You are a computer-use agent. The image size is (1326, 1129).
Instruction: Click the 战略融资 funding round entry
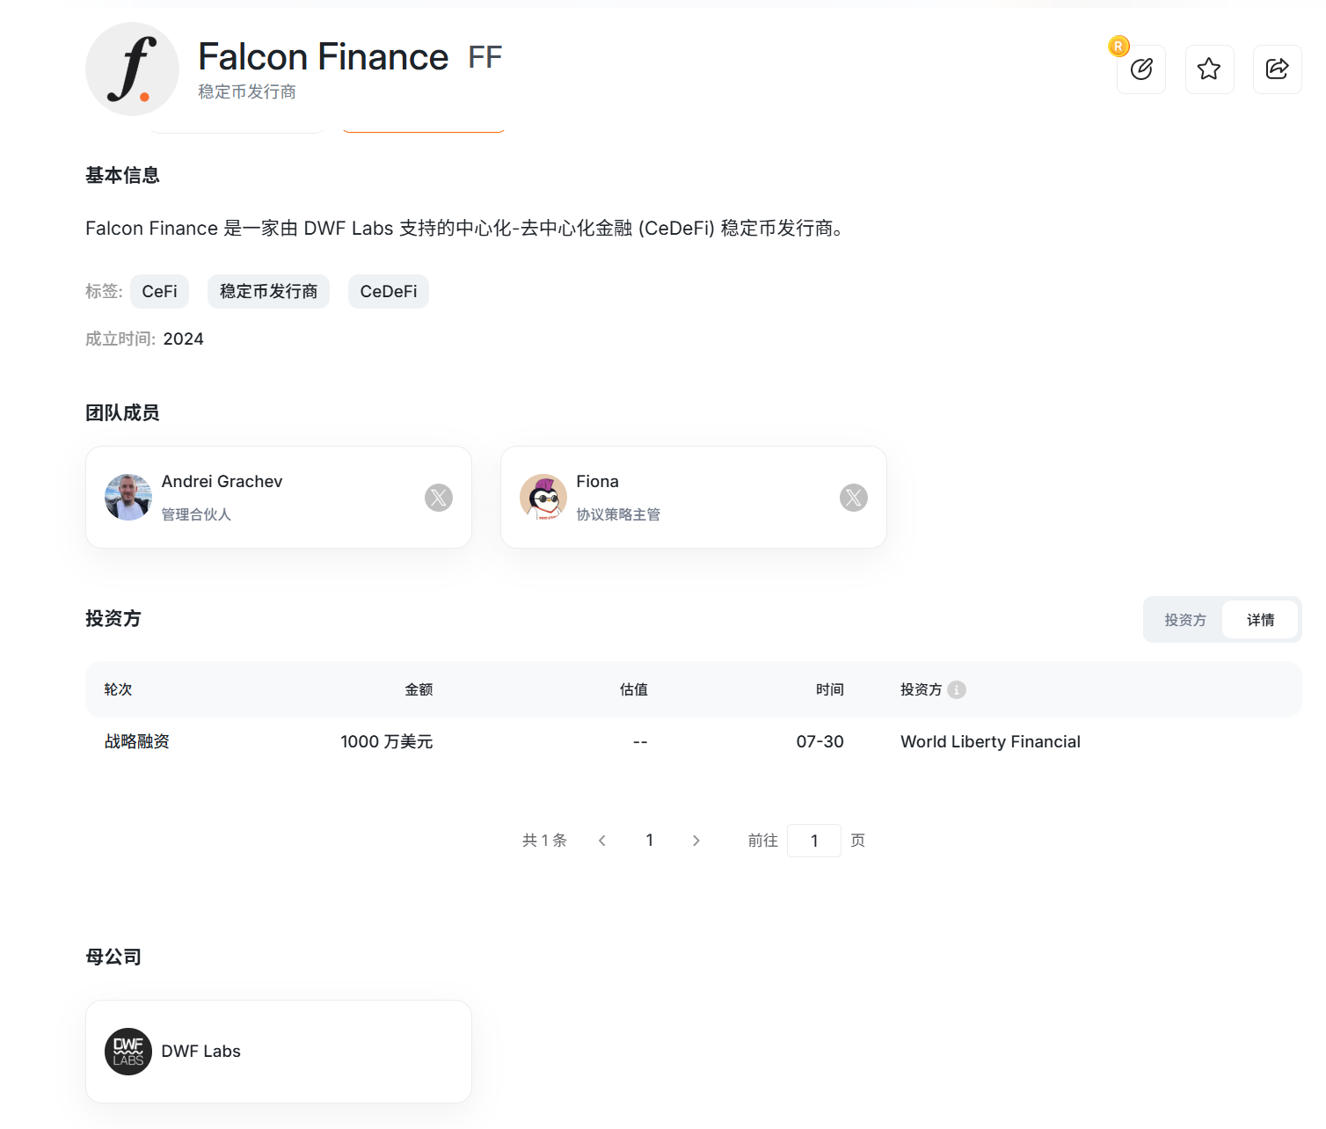(136, 741)
